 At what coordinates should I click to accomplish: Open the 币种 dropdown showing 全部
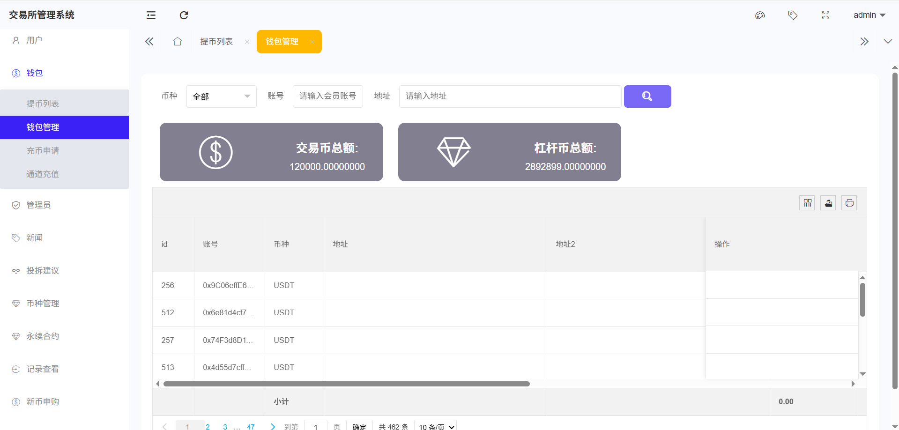click(x=221, y=96)
